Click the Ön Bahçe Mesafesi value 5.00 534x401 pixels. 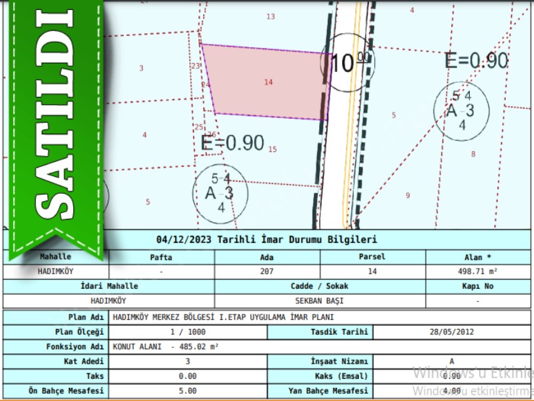click(188, 391)
